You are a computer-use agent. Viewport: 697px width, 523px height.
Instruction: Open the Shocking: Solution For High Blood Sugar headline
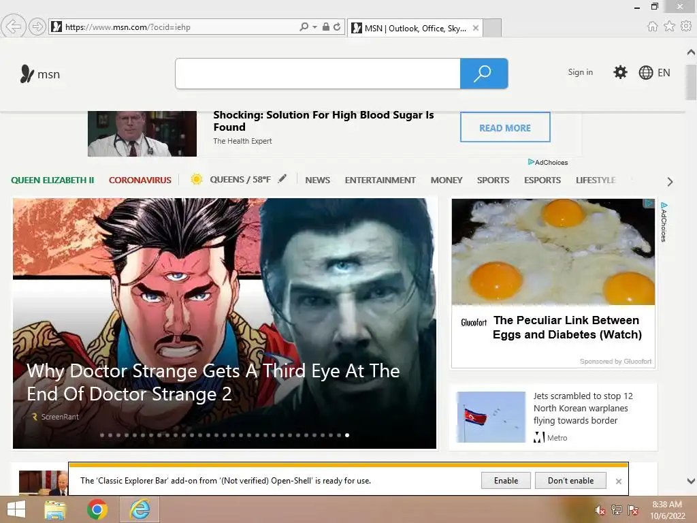pyautogui.click(x=323, y=121)
